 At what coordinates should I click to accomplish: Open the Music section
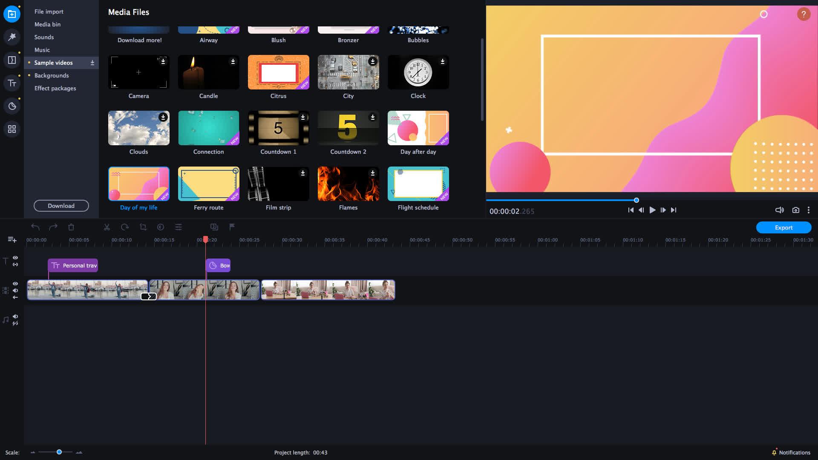[43, 50]
